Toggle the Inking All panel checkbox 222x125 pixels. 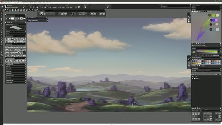click(x=6, y=78)
